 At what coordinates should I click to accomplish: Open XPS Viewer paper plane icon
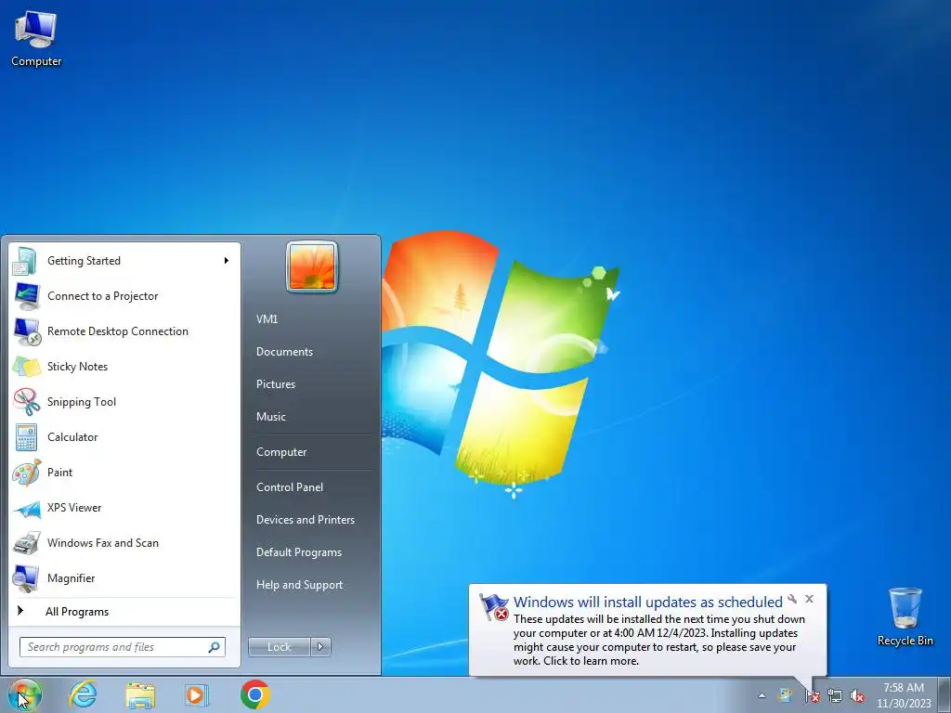(27, 508)
